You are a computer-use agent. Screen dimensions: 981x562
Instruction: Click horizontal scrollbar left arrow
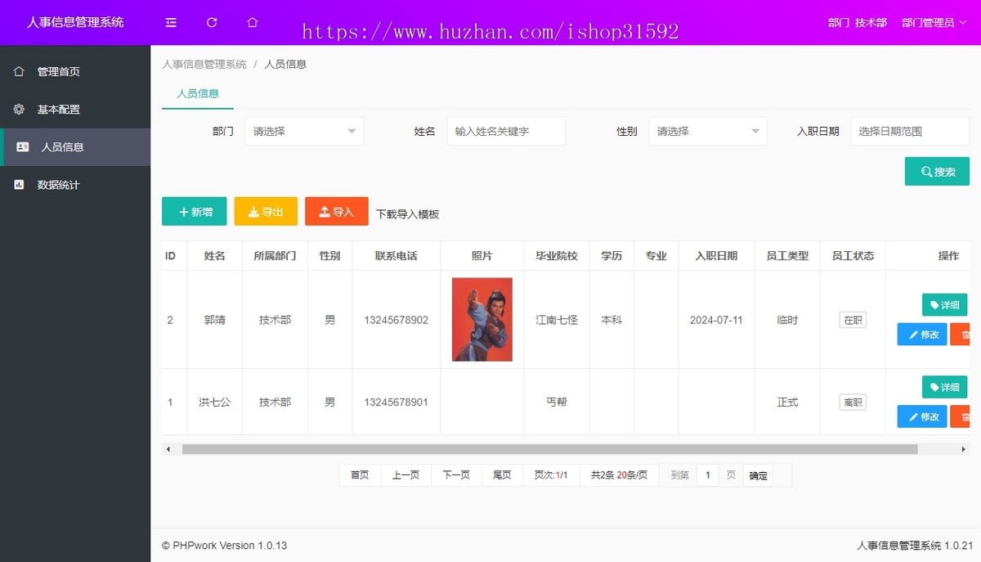point(168,449)
